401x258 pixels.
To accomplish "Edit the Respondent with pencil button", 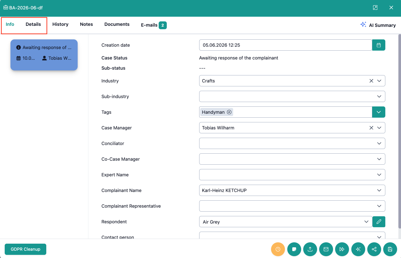I will click(x=379, y=222).
